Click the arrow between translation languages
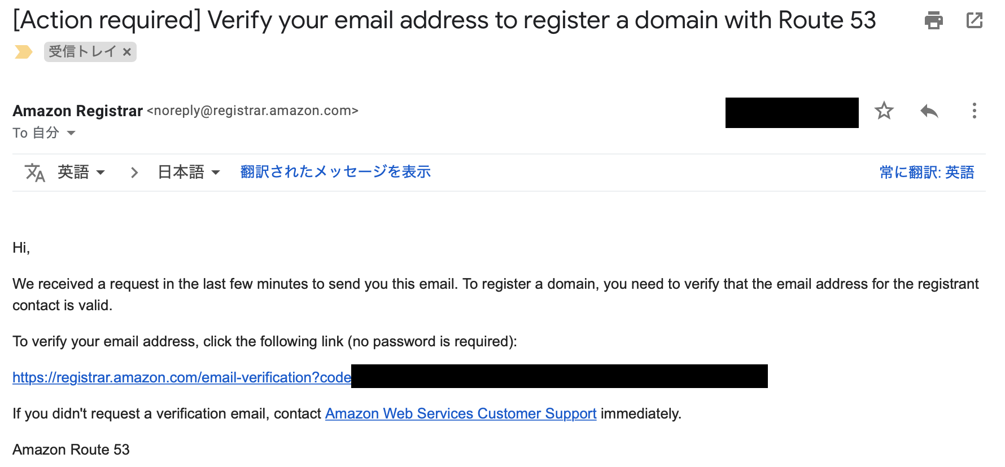 (134, 172)
